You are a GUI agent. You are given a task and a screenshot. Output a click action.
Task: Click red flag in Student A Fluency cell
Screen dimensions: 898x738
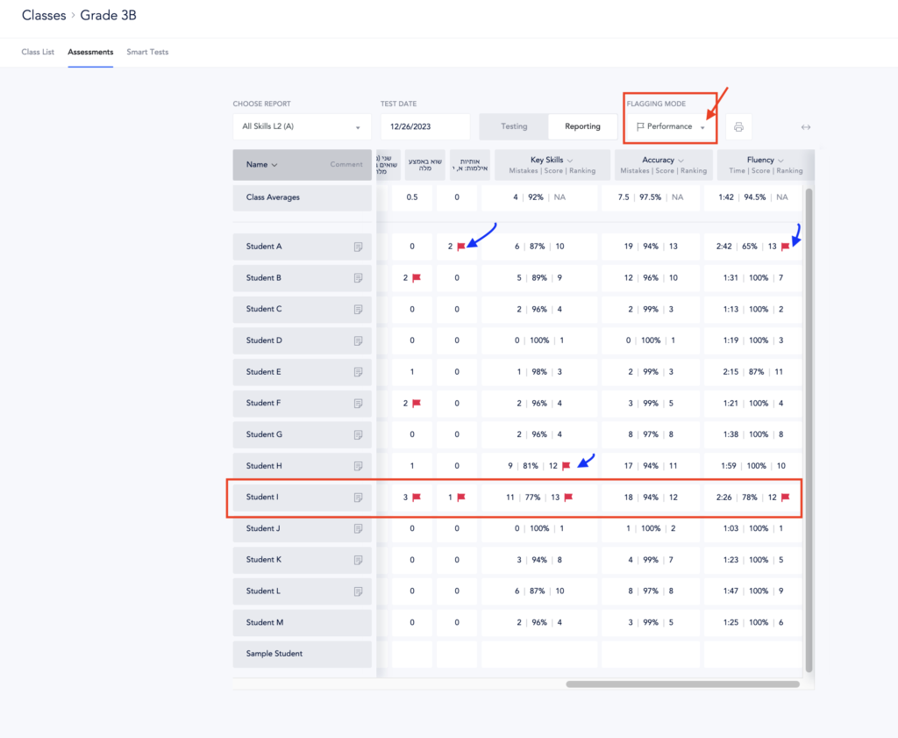coord(785,247)
